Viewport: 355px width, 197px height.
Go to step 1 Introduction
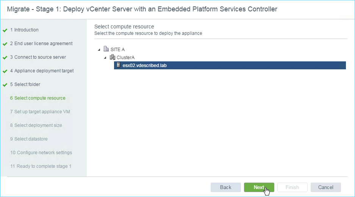(24, 30)
